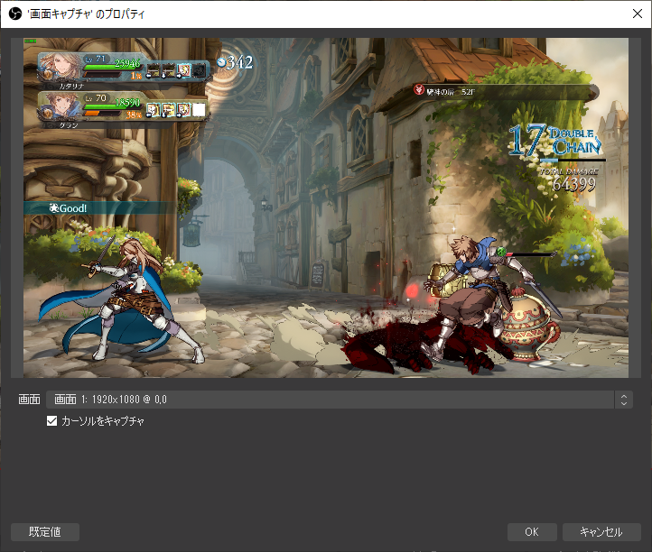Image resolution: width=652 pixels, height=552 pixels.
Task: Click the dialog title text
Action: click(x=86, y=14)
